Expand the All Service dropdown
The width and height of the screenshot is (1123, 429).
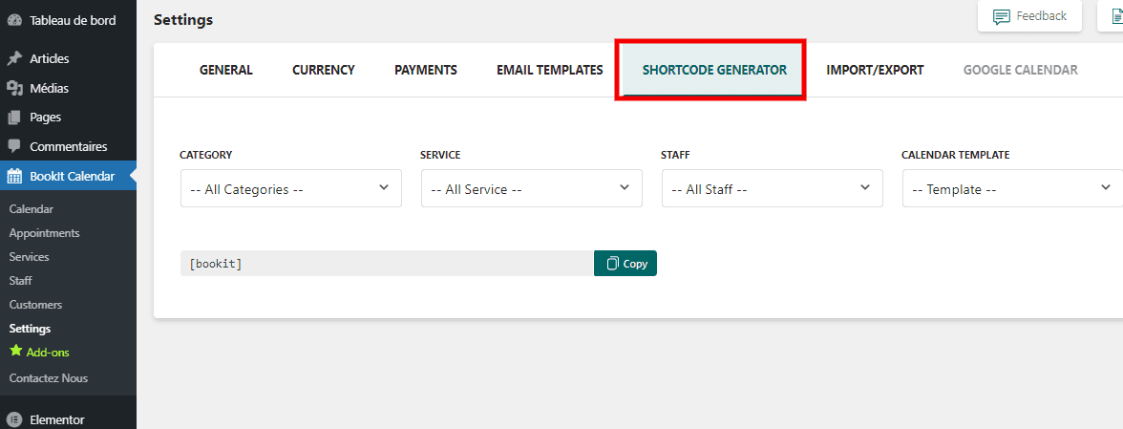[531, 188]
